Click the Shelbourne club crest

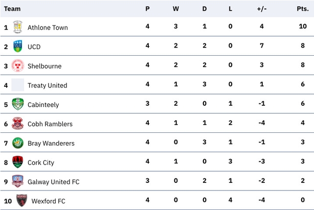click(17, 65)
